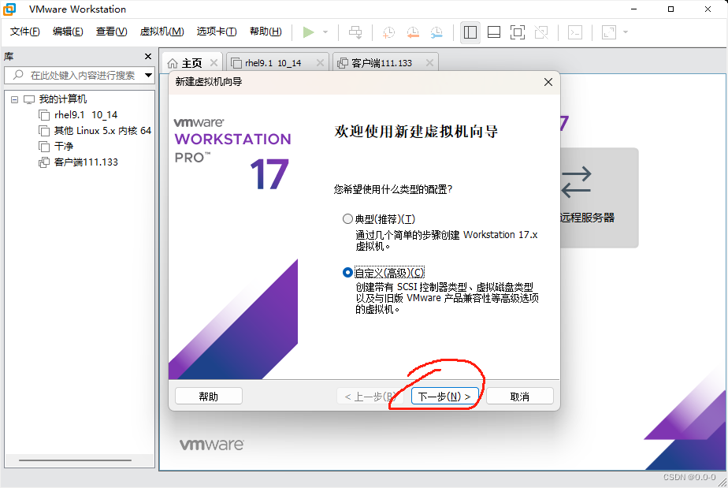This screenshot has width=728, height=488.
Task: Click 我的计算机 monitor icon
Action: [x=29, y=99]
